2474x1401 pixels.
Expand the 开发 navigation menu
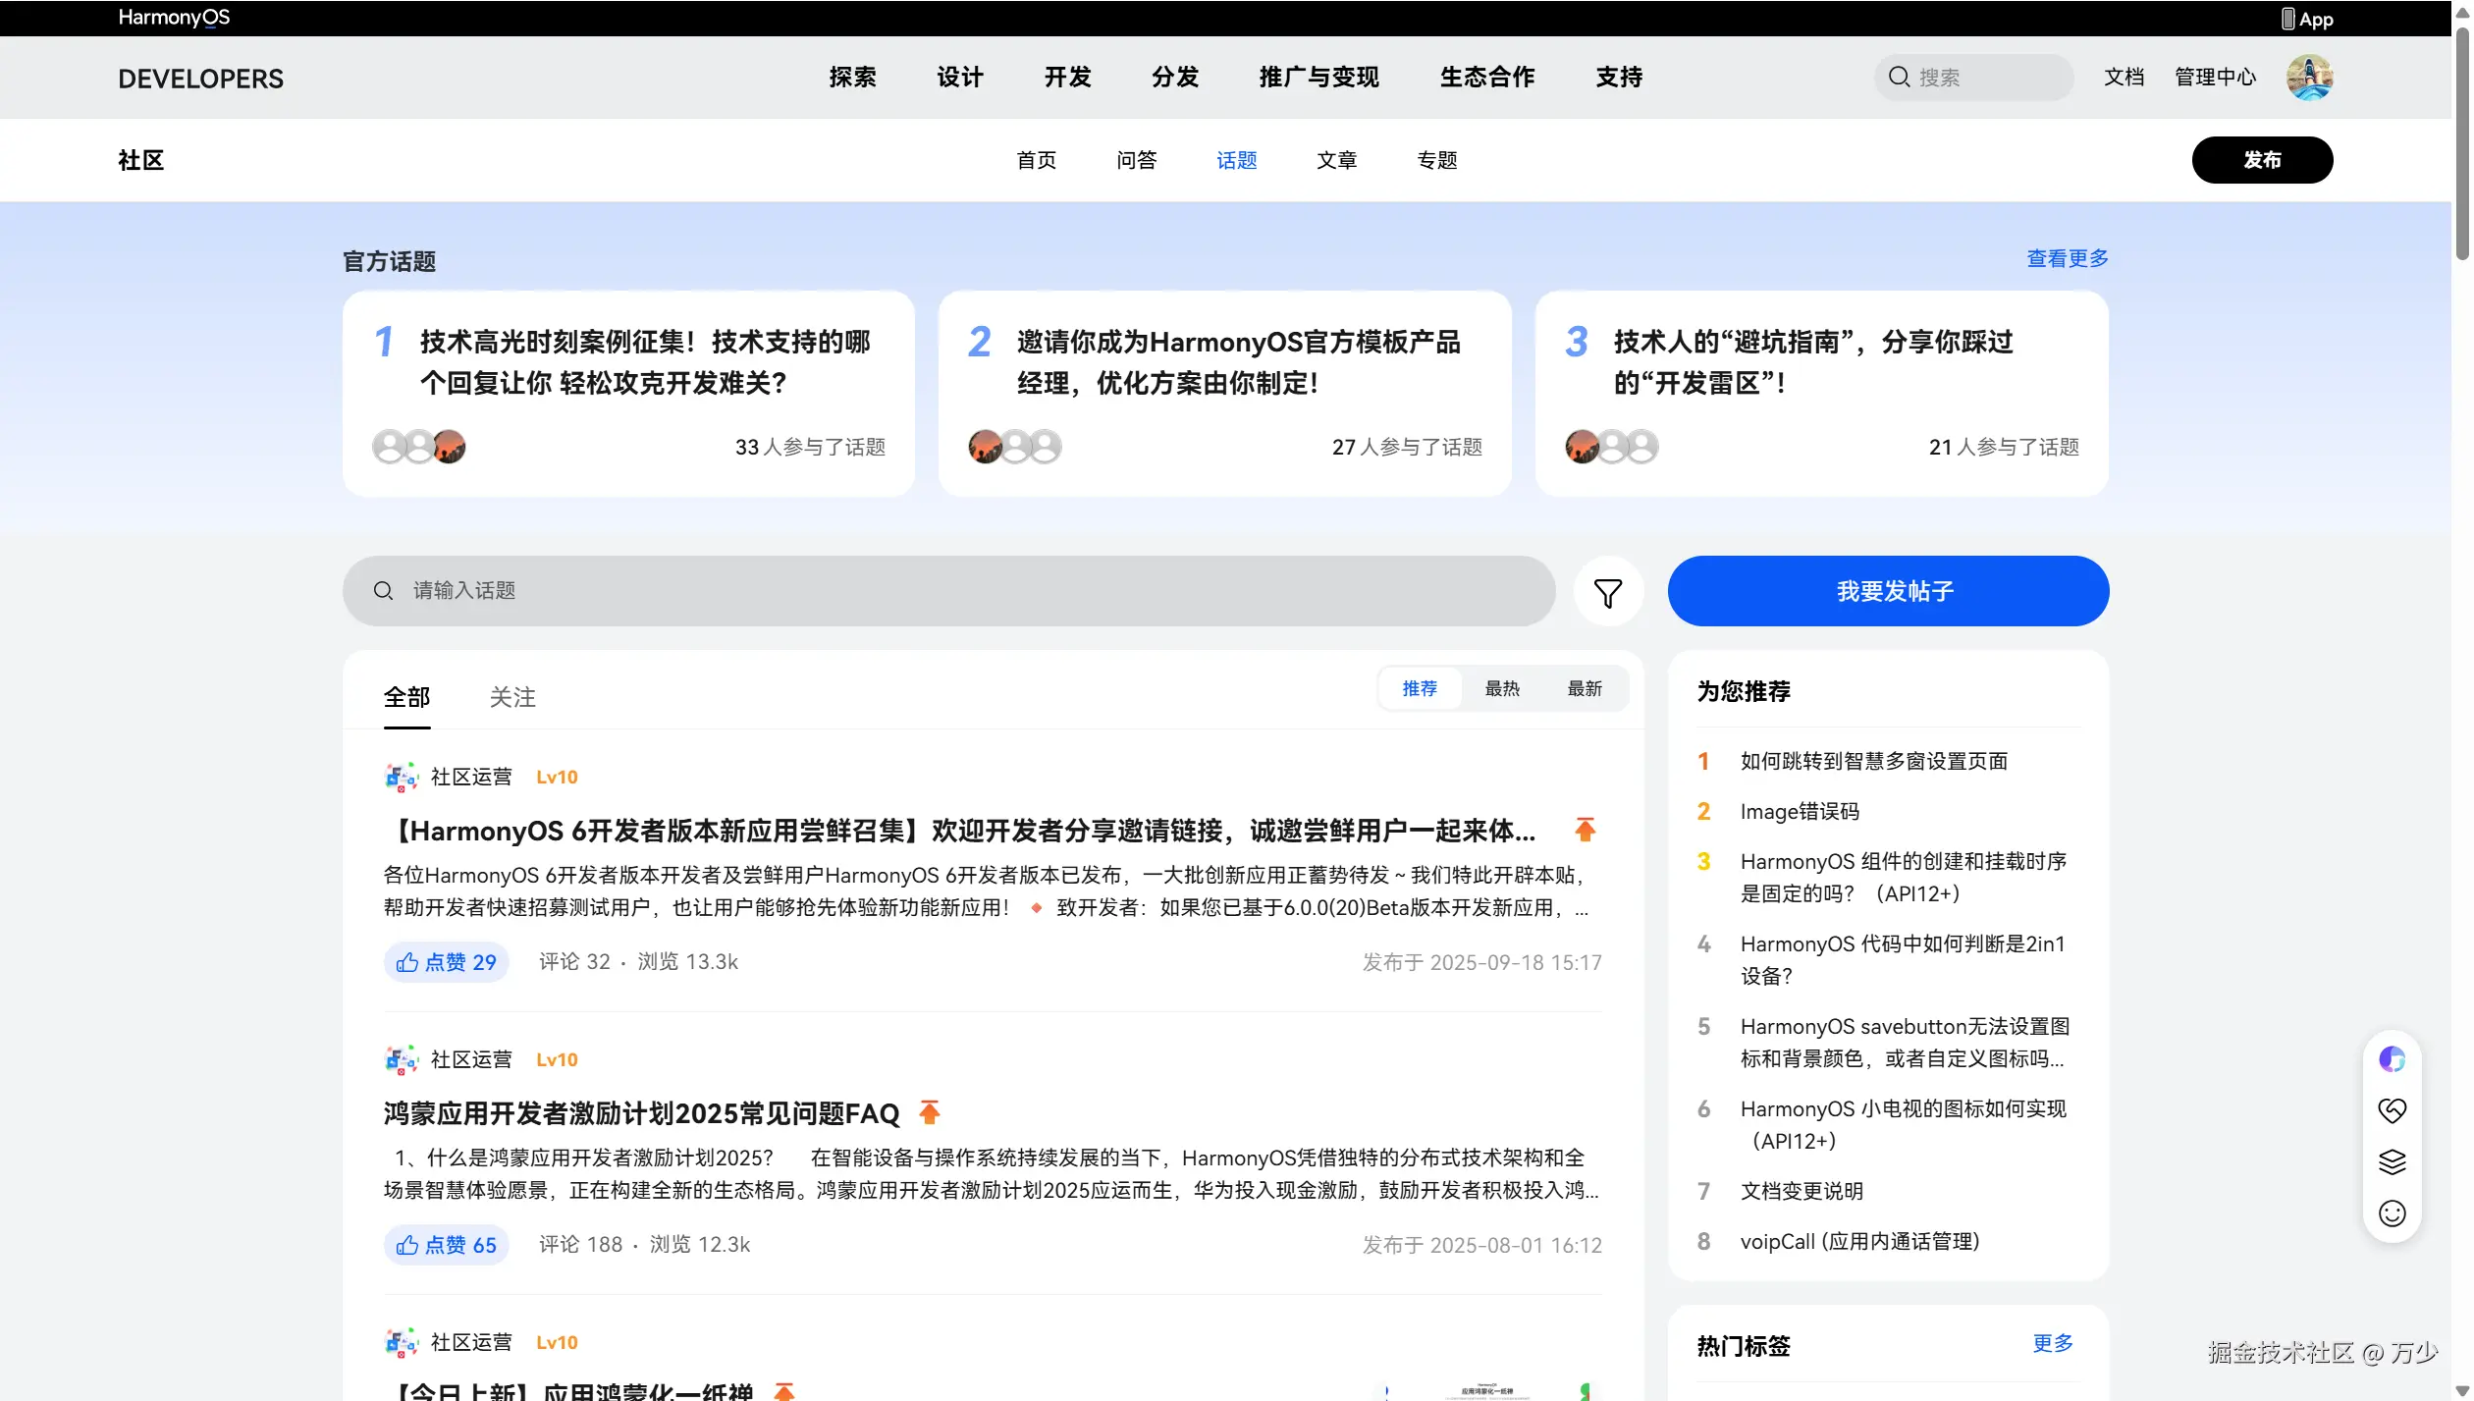[1067, 78]
